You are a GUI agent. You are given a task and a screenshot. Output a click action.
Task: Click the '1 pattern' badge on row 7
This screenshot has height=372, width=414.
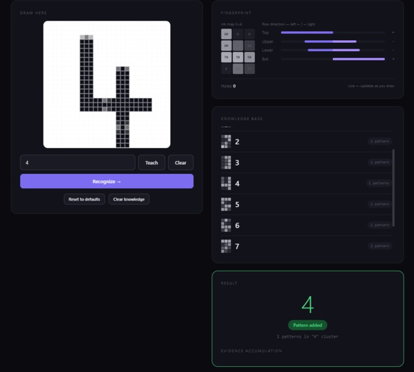click(380, 246)
